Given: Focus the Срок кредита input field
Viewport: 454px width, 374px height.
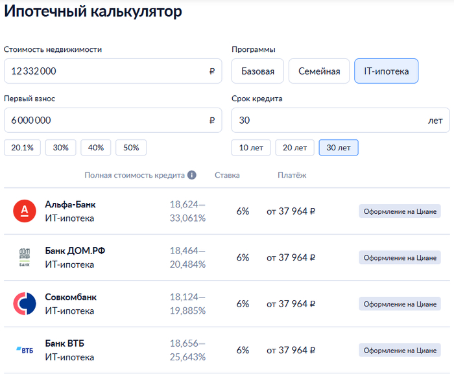Looking at the screenshot, I should 340,121.
